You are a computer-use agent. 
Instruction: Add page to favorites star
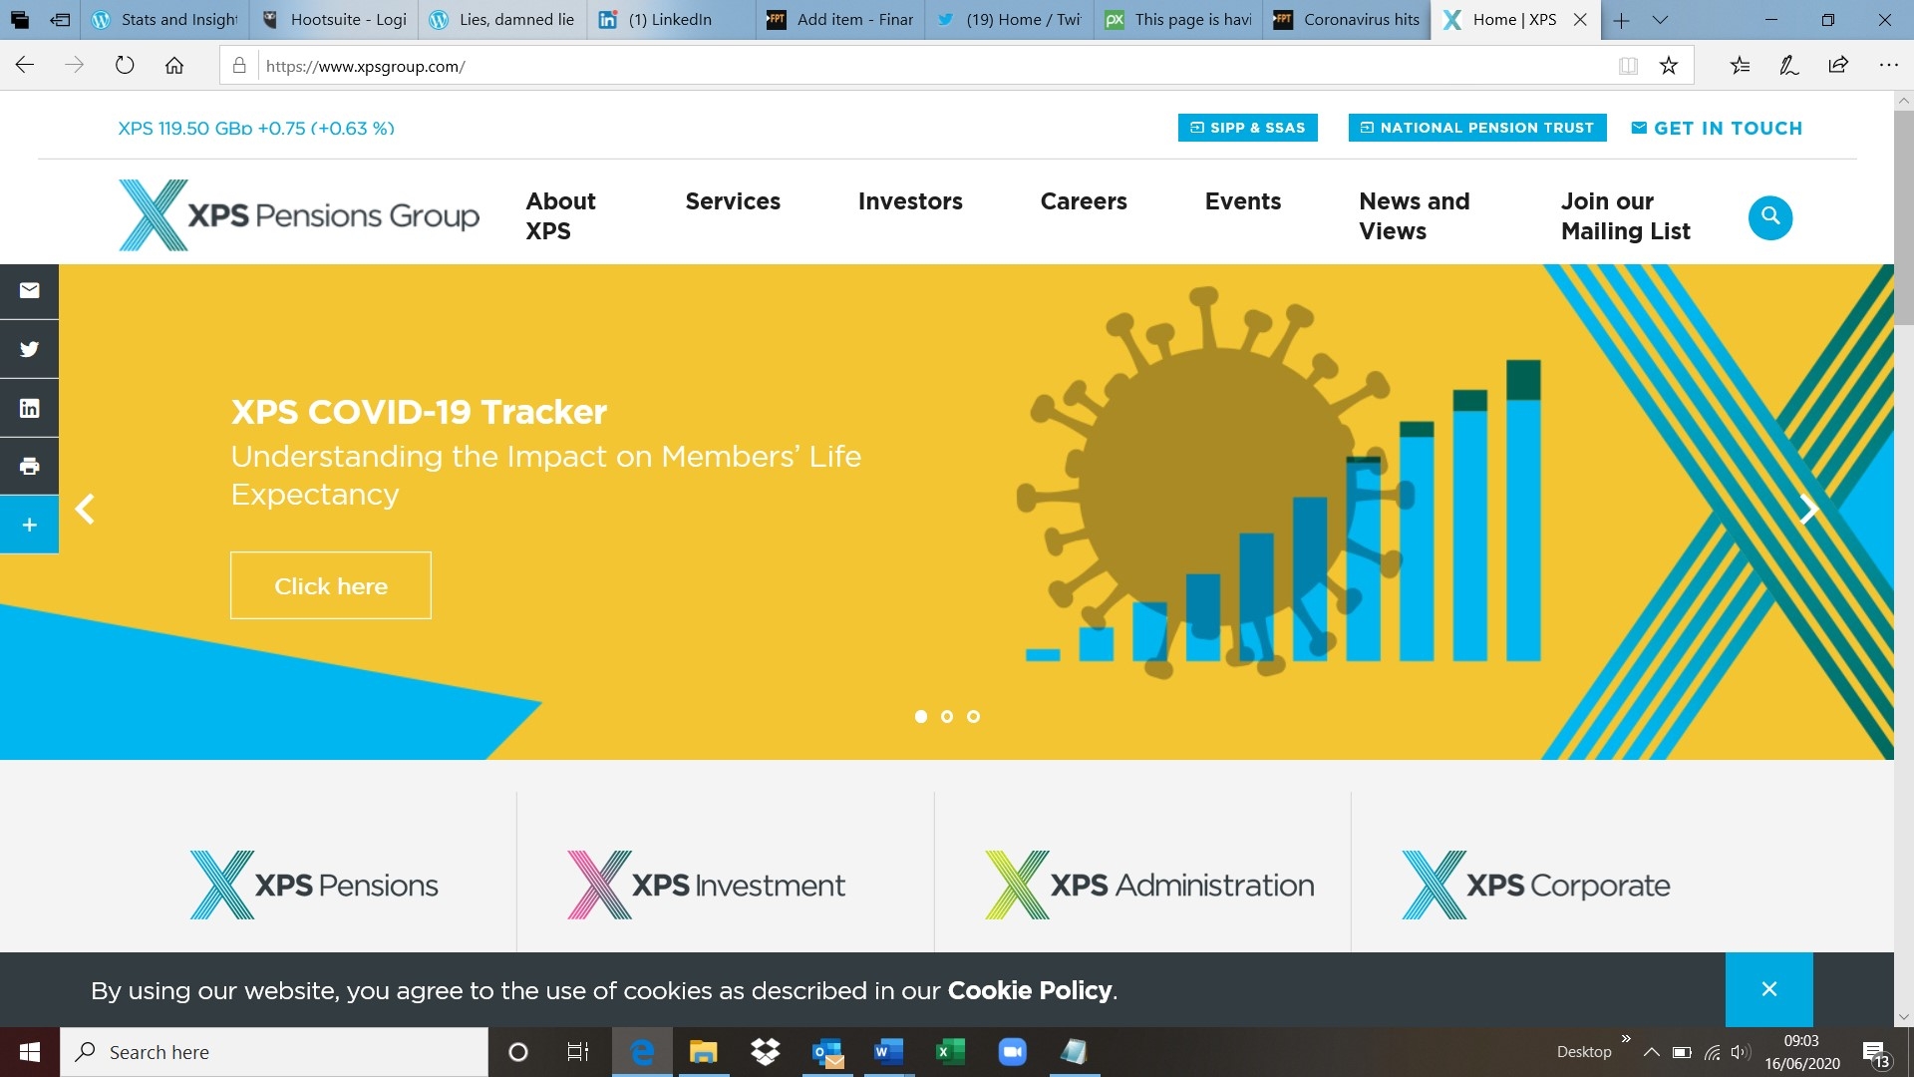pos(1669,66)
